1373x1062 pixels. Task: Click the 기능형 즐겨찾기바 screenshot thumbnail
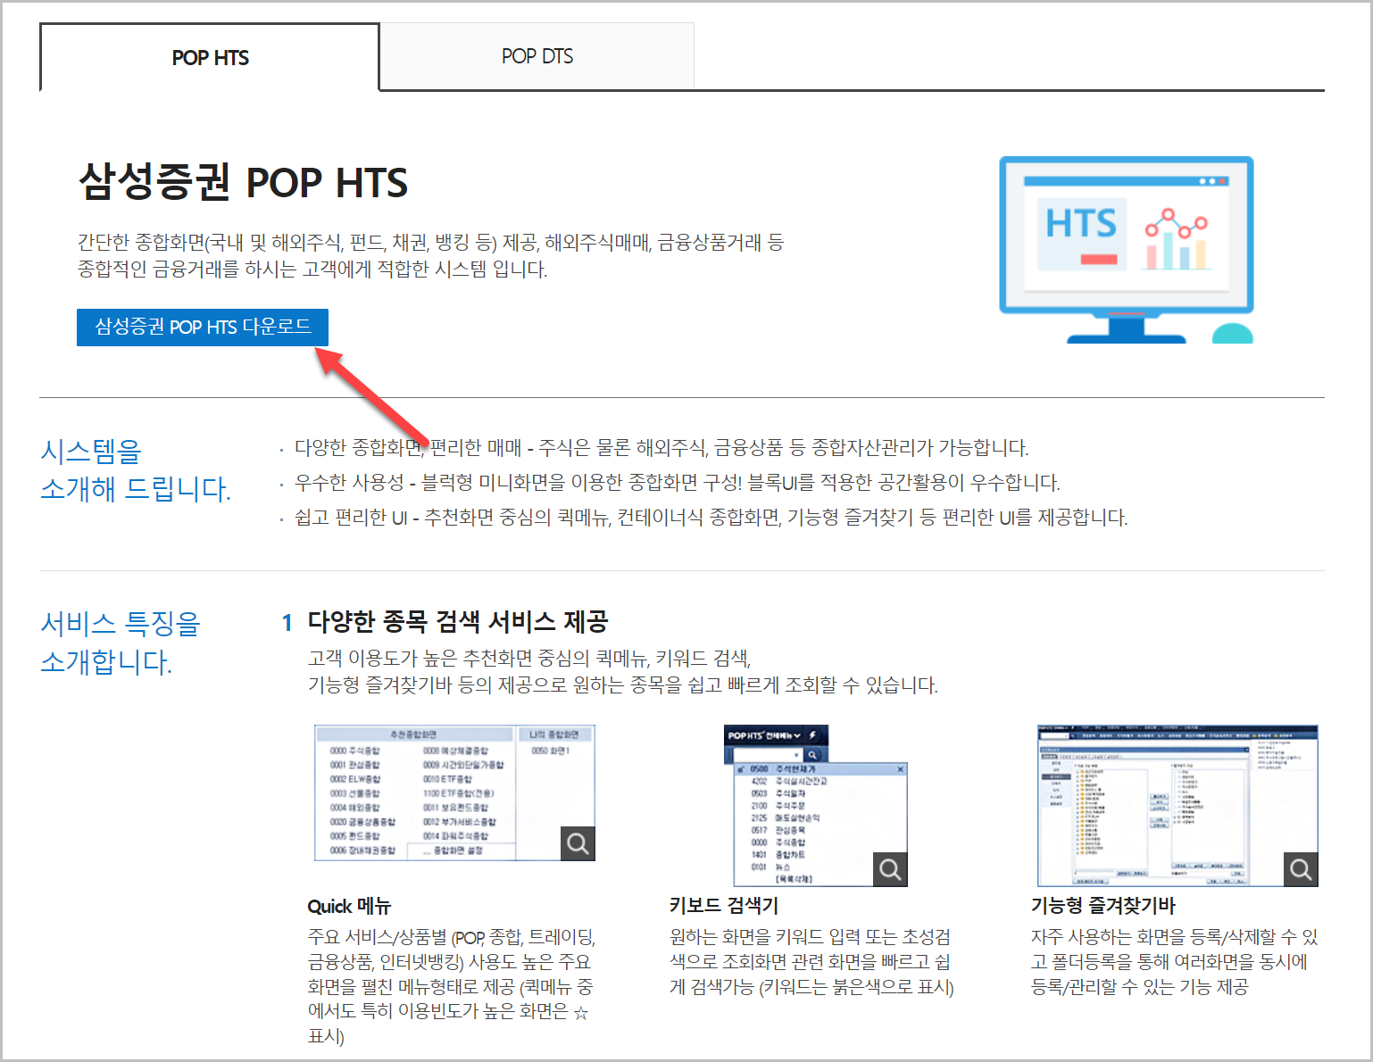pyautogui.click(x=1177, y=805)
